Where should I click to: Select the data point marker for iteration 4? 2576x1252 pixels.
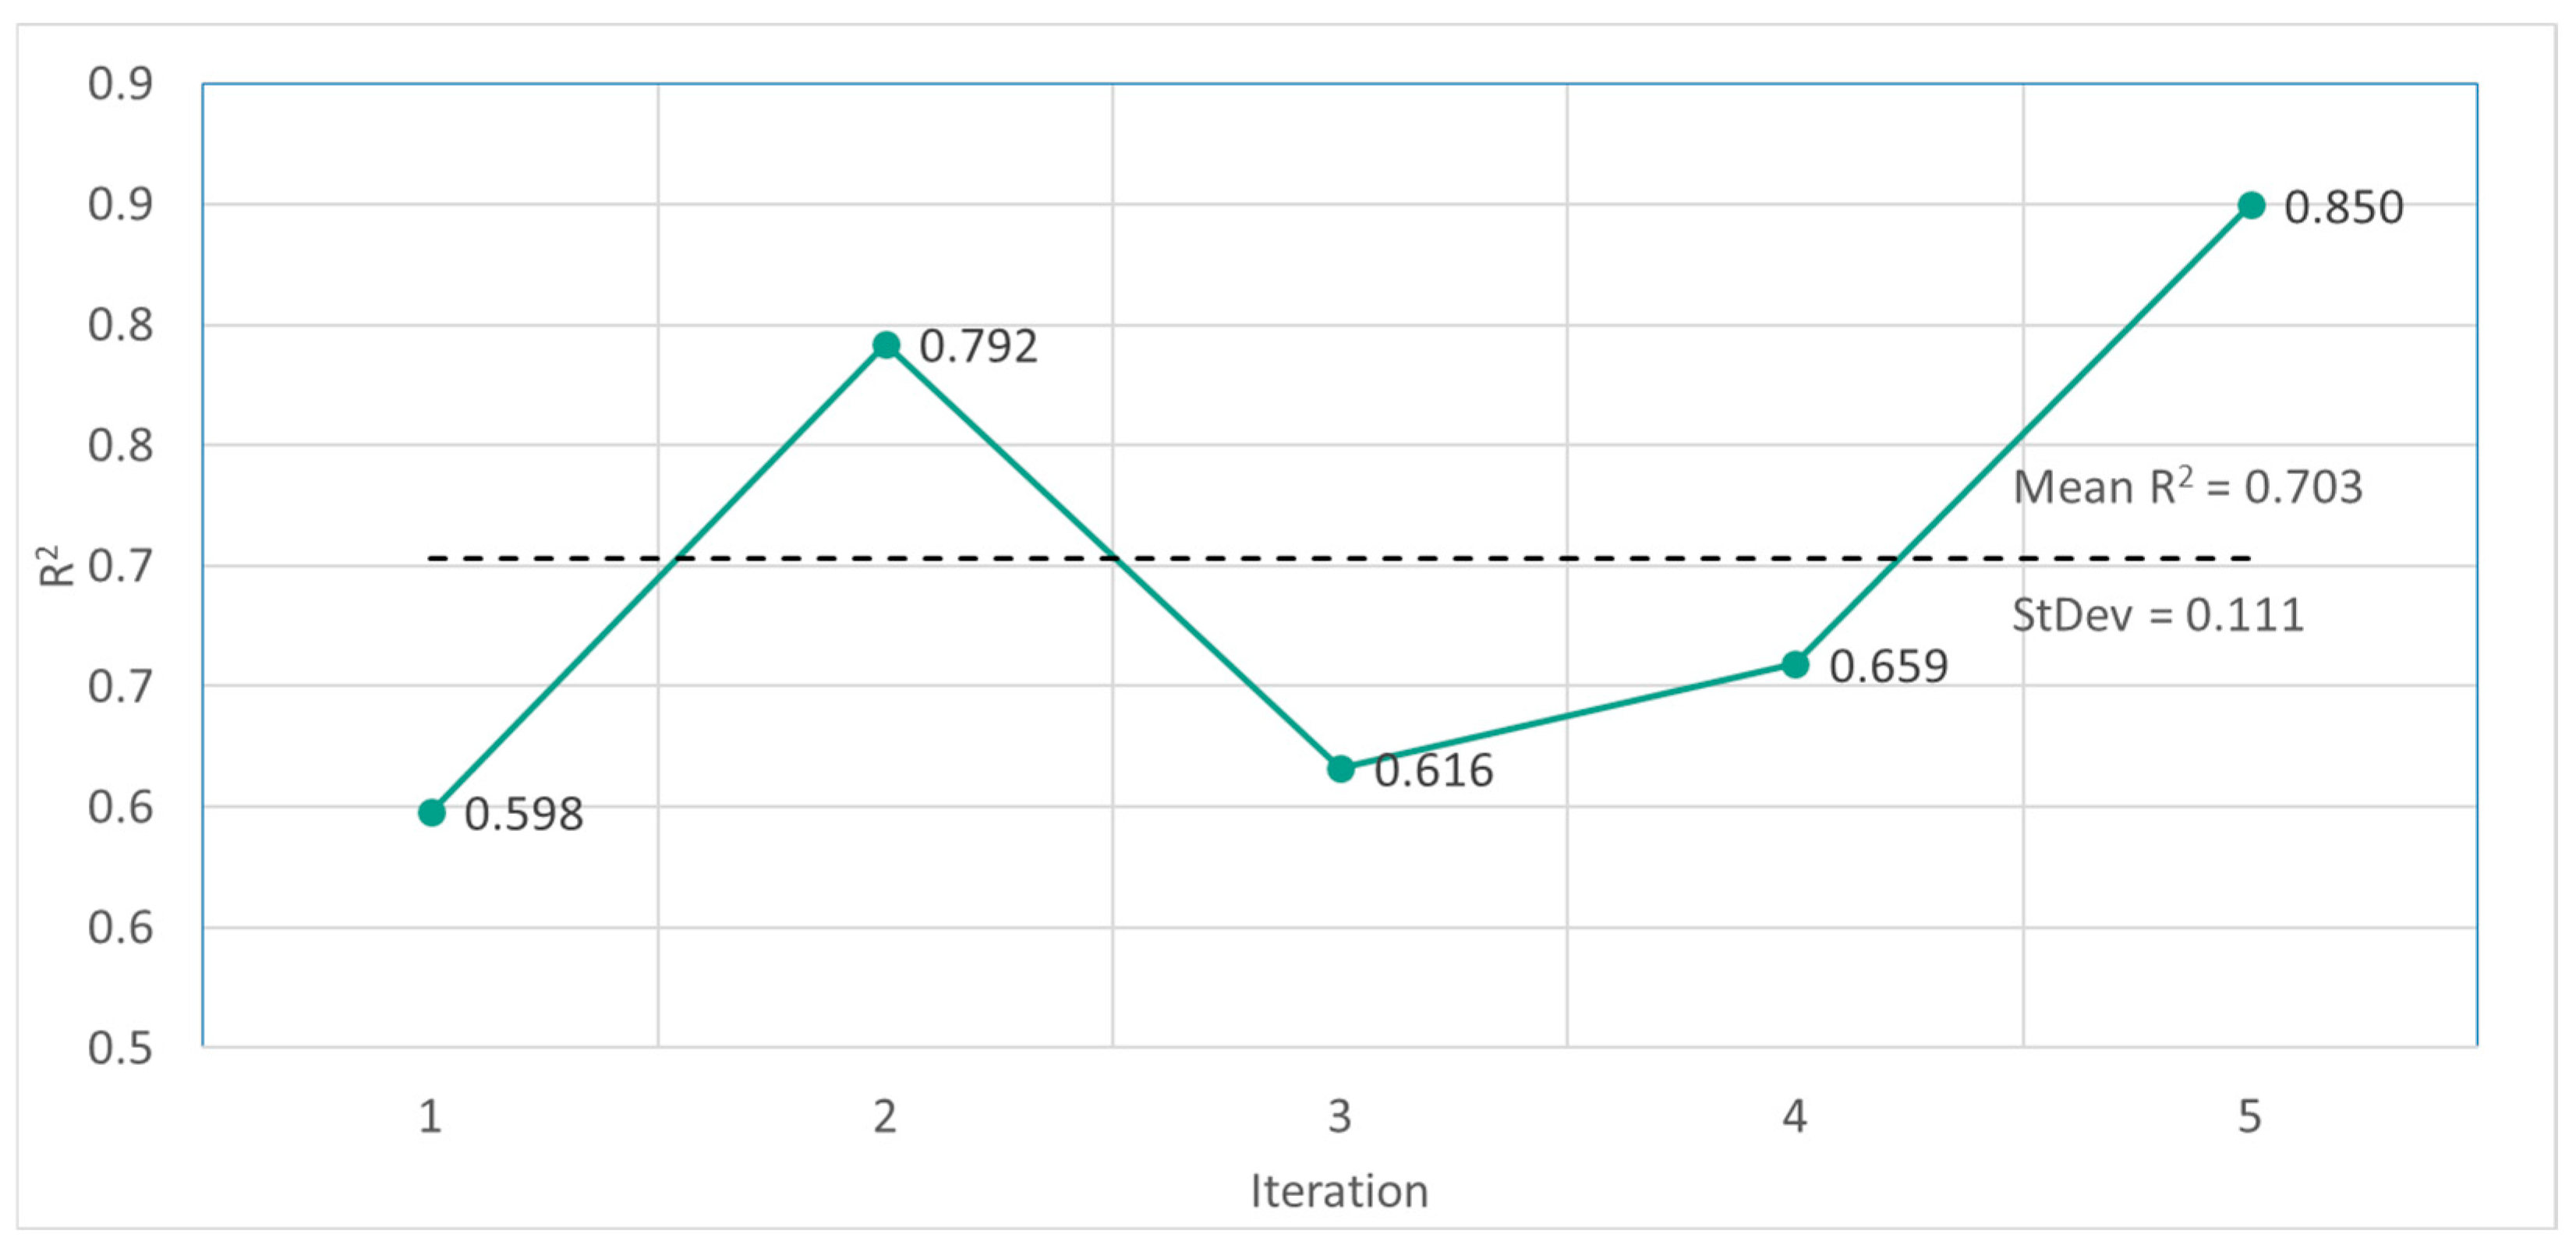pos(1796,665)
